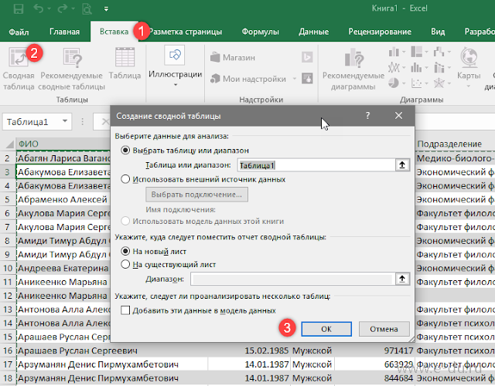This screenshot has height=386, width=495.
Task: Collapse dialog via table range selector button
Action: click(x=402, y=165)
